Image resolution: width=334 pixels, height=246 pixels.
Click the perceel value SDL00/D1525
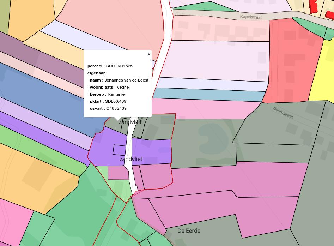(119, 66)
